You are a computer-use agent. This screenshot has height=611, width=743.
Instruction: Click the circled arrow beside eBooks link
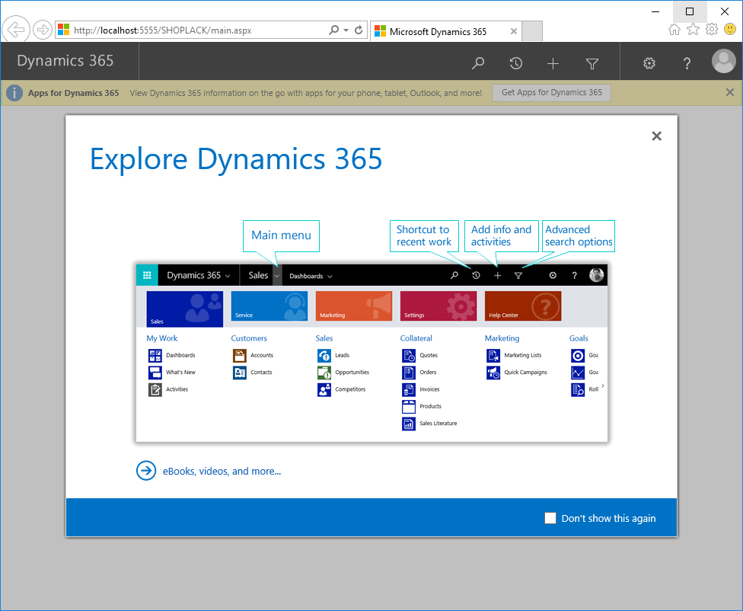click(x=146, y=471)
